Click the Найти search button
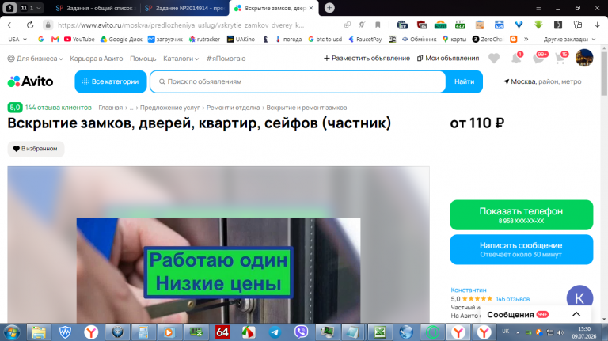The height and width of the screenshot is (341, 608). 464,81
